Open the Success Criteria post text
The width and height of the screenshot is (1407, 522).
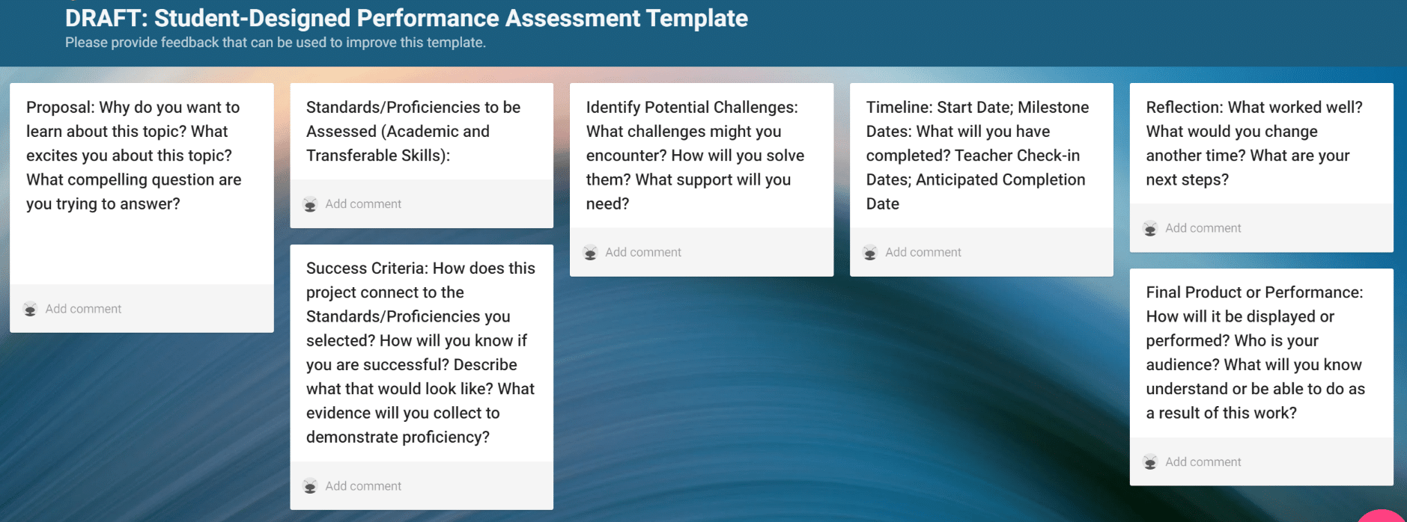point(421,352)
